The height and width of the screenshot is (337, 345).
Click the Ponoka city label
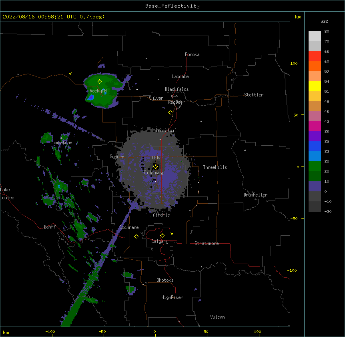pos(192,54)
